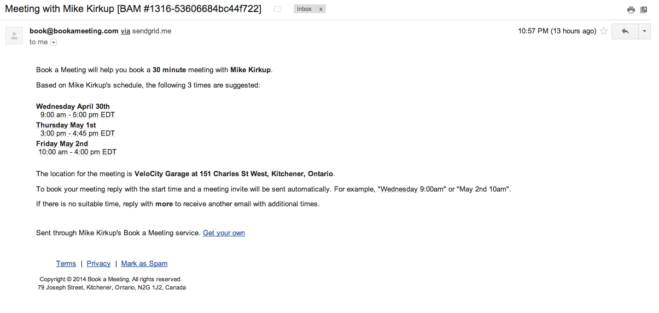Click the Inbox label tag
659x313 pixels.
tap(304, 9)
